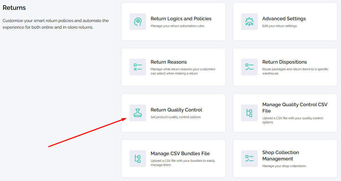Open Shop Collection Management title
341x181 pixels.
click(281, 155)
